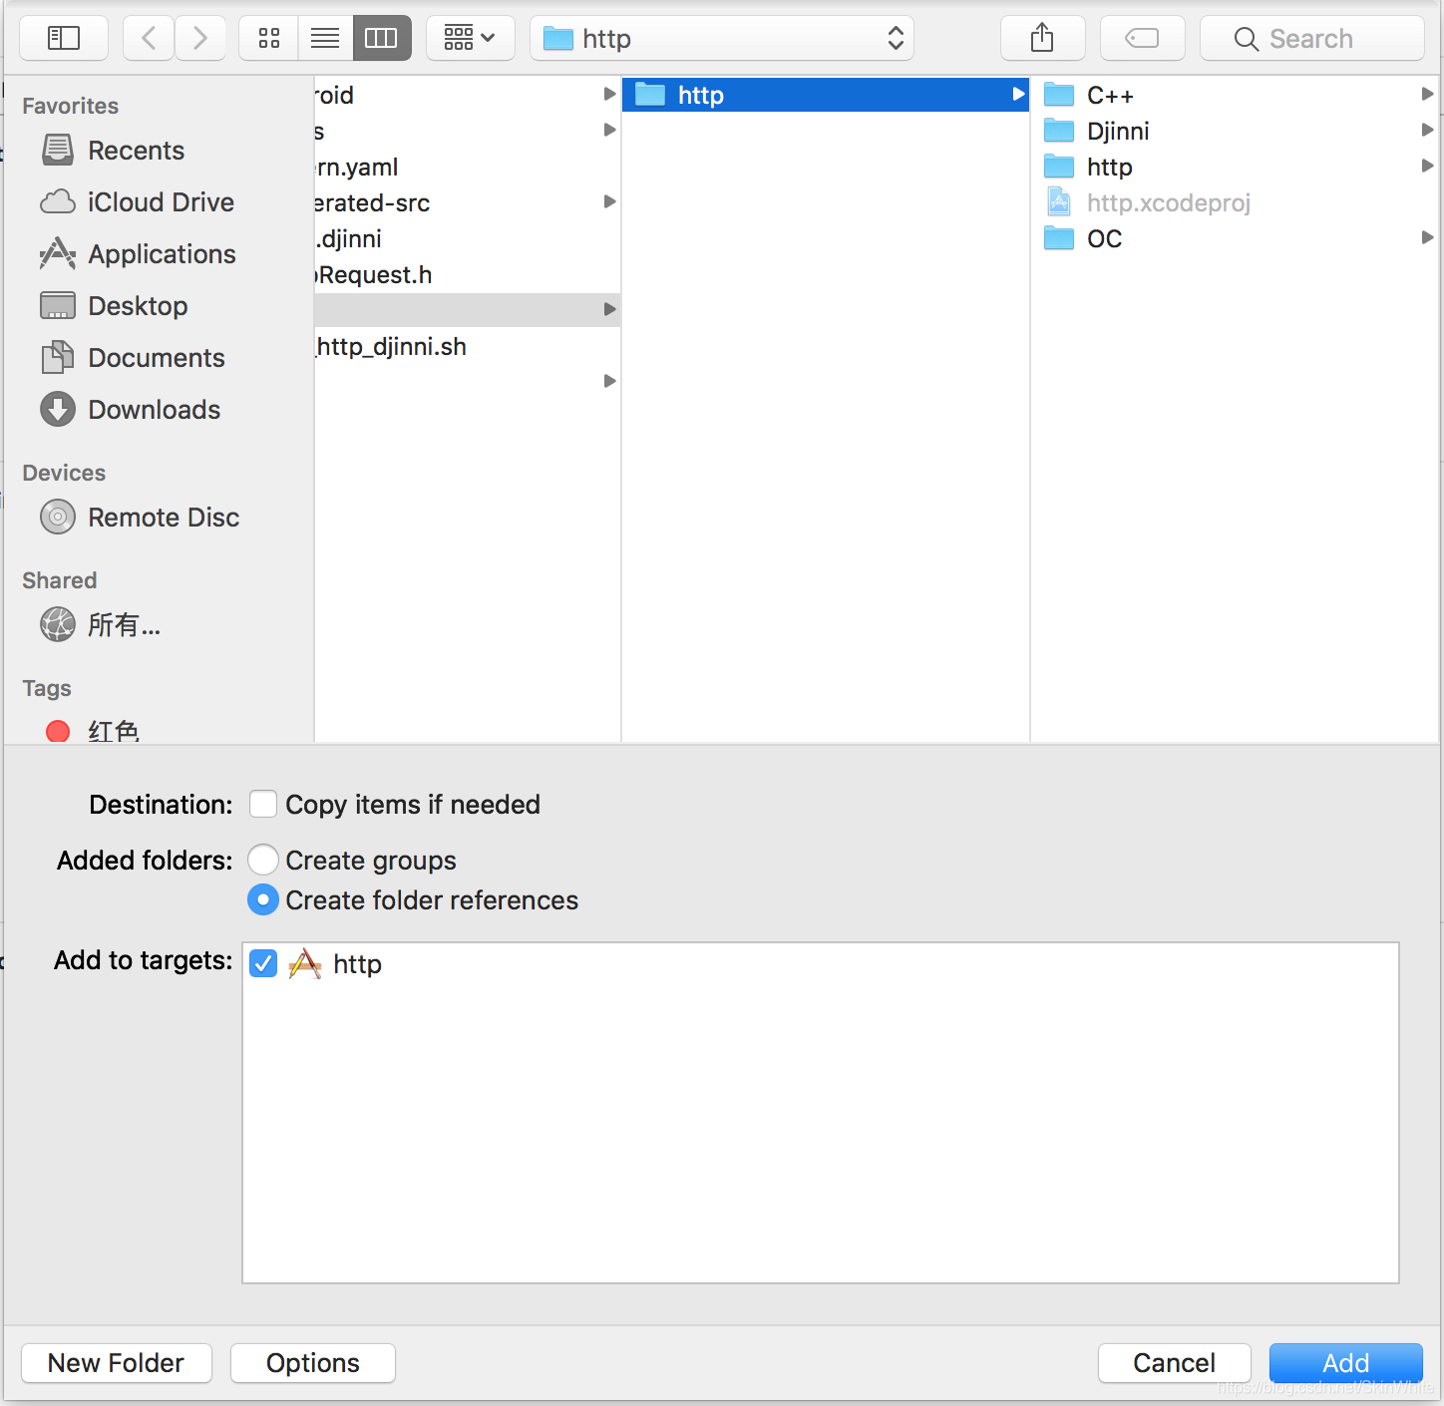Viewport: 1444px width, 1406px height.
Task: Switch to icon grid view
Action: tap(269, 38)
